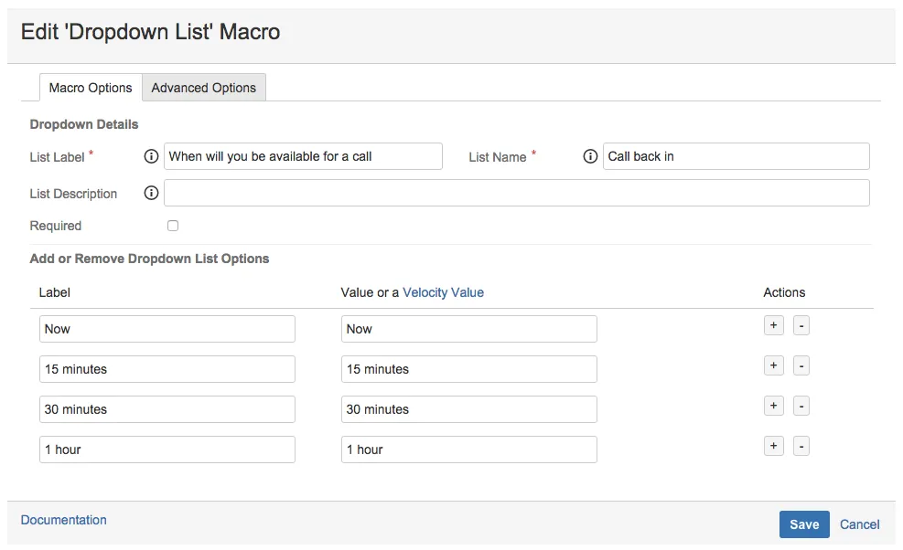Save the dropdown list macro

click(804, 524)
